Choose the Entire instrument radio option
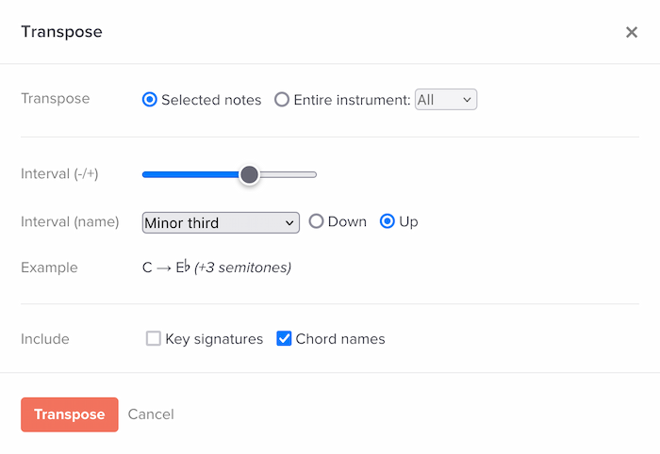 pyautogui.click(x=282, y=100)
